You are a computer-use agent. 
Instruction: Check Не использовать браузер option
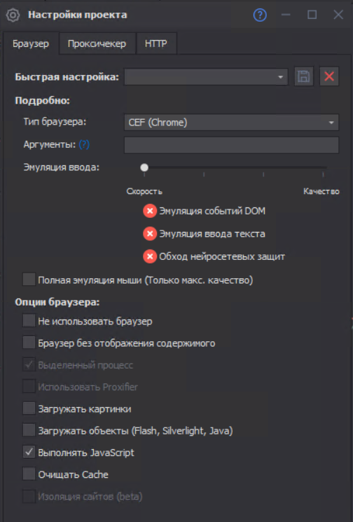pos(29,321)
